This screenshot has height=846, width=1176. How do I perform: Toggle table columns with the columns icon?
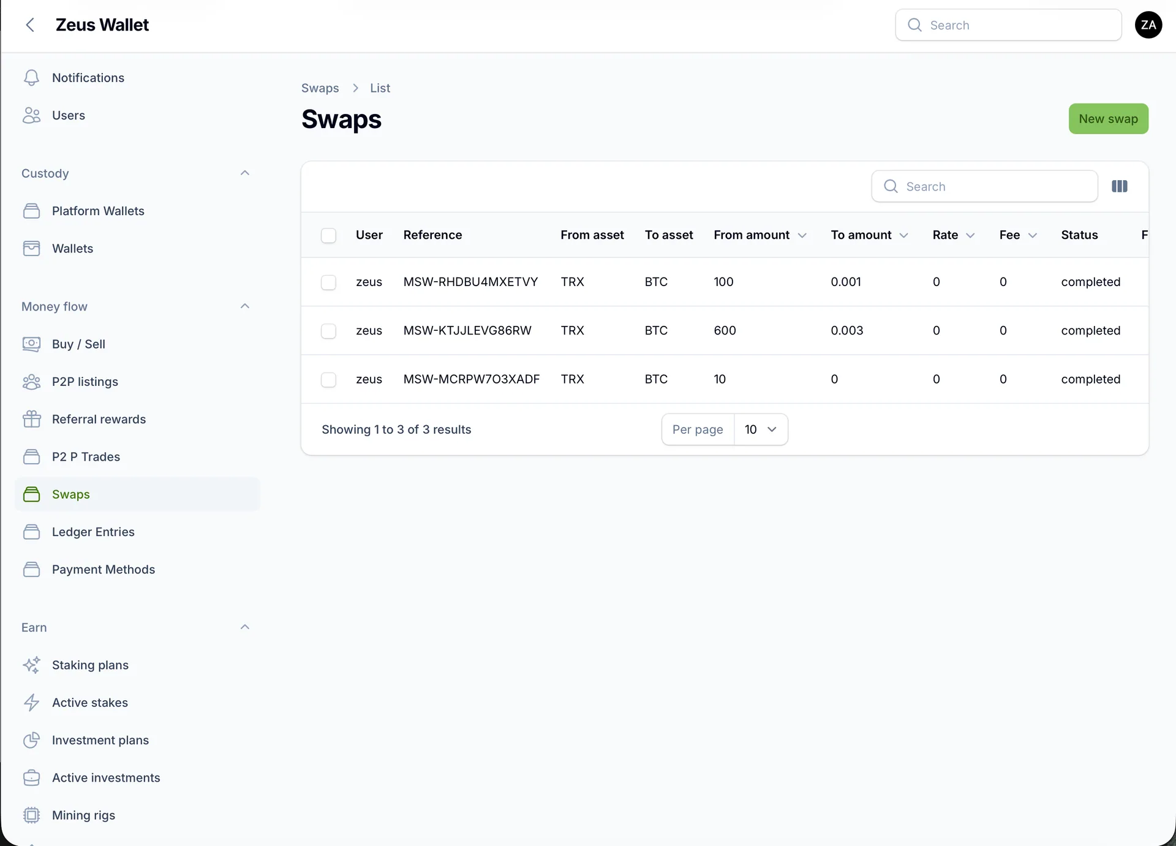pos(1120,186)
